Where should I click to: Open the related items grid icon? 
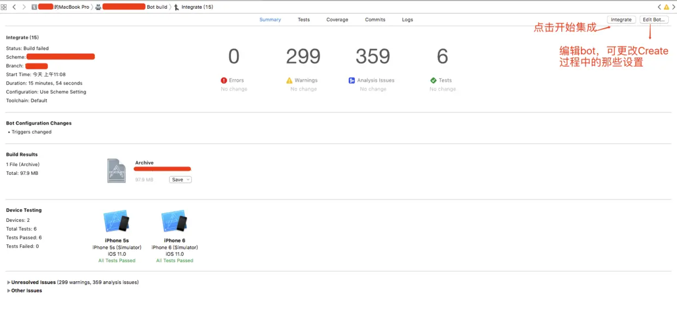click(4, 7)
